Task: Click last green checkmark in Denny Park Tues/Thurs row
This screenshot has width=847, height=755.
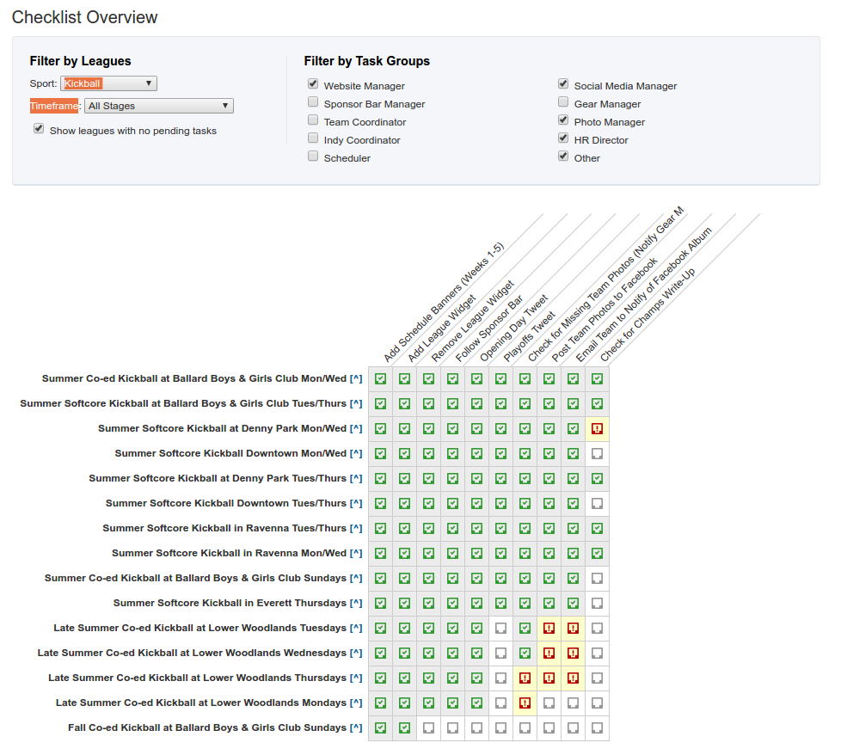Action: 597,478
